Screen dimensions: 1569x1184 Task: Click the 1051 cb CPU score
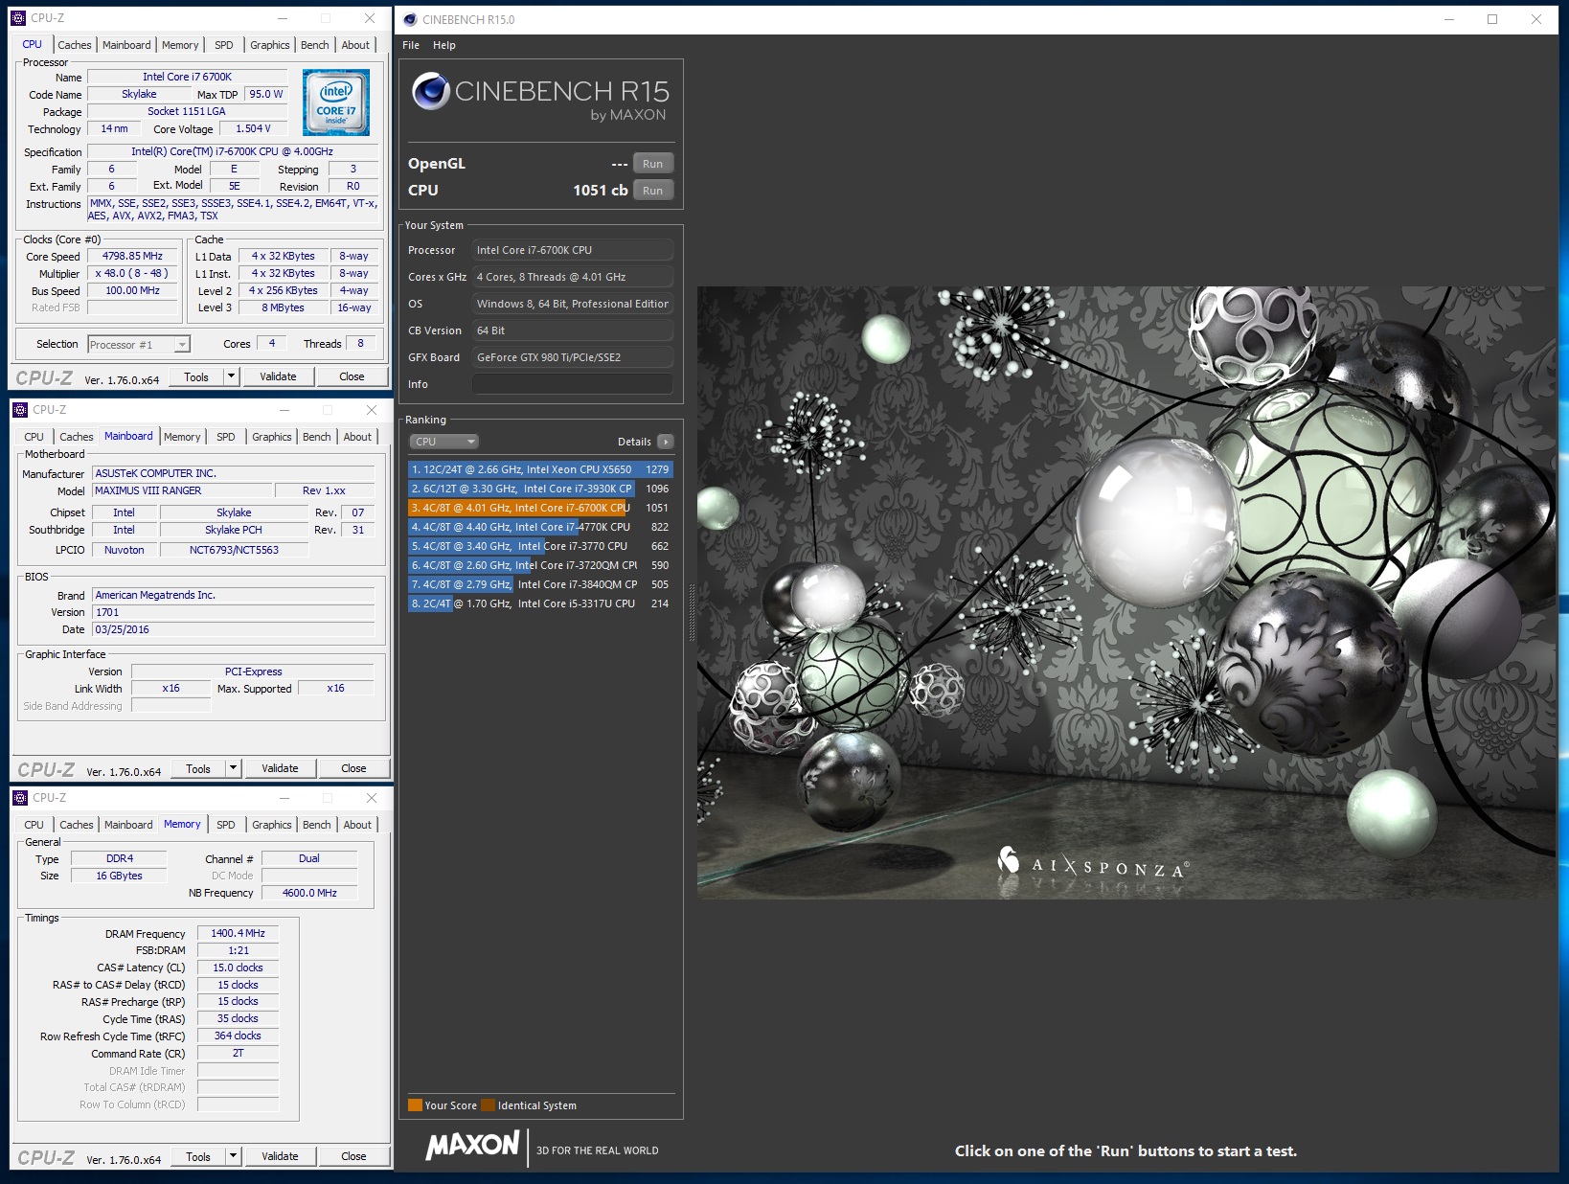[600, 191]
